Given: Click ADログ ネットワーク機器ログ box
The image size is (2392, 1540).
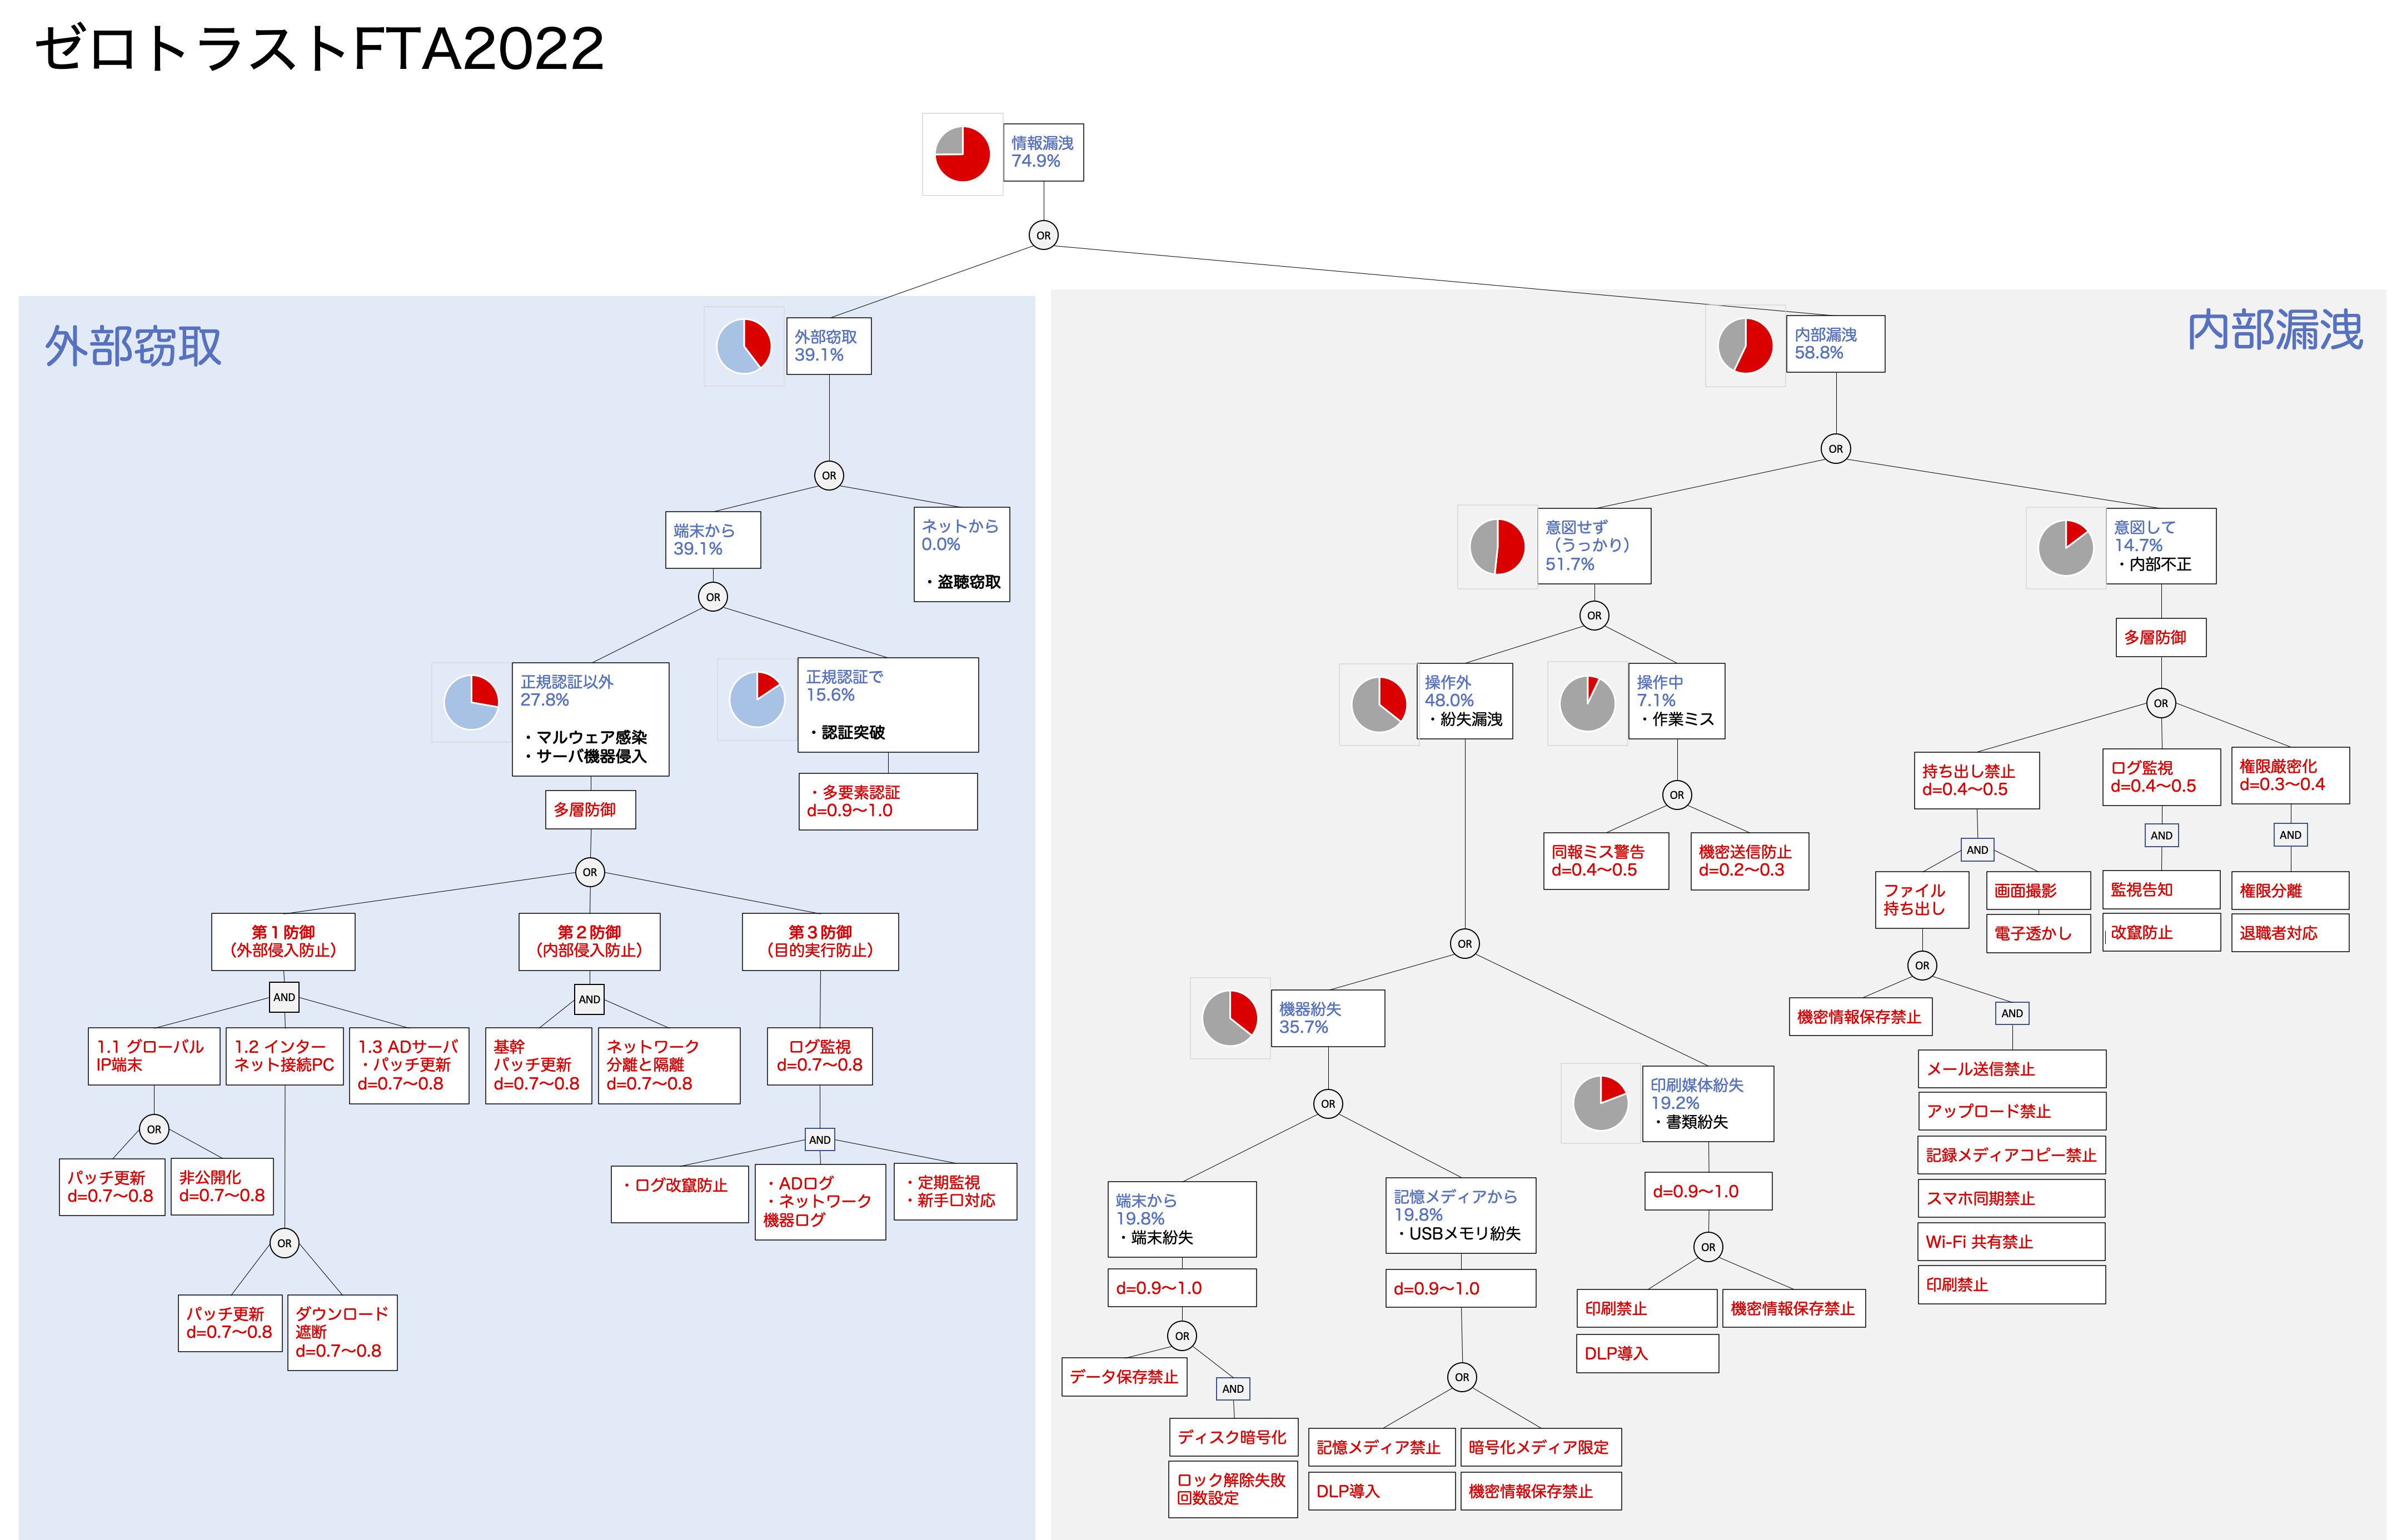Looking at the screenshot, I should tap(819, 1202).
